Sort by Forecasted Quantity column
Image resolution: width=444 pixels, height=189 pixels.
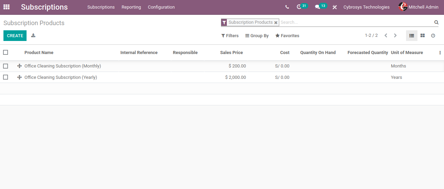pos(368,53)
